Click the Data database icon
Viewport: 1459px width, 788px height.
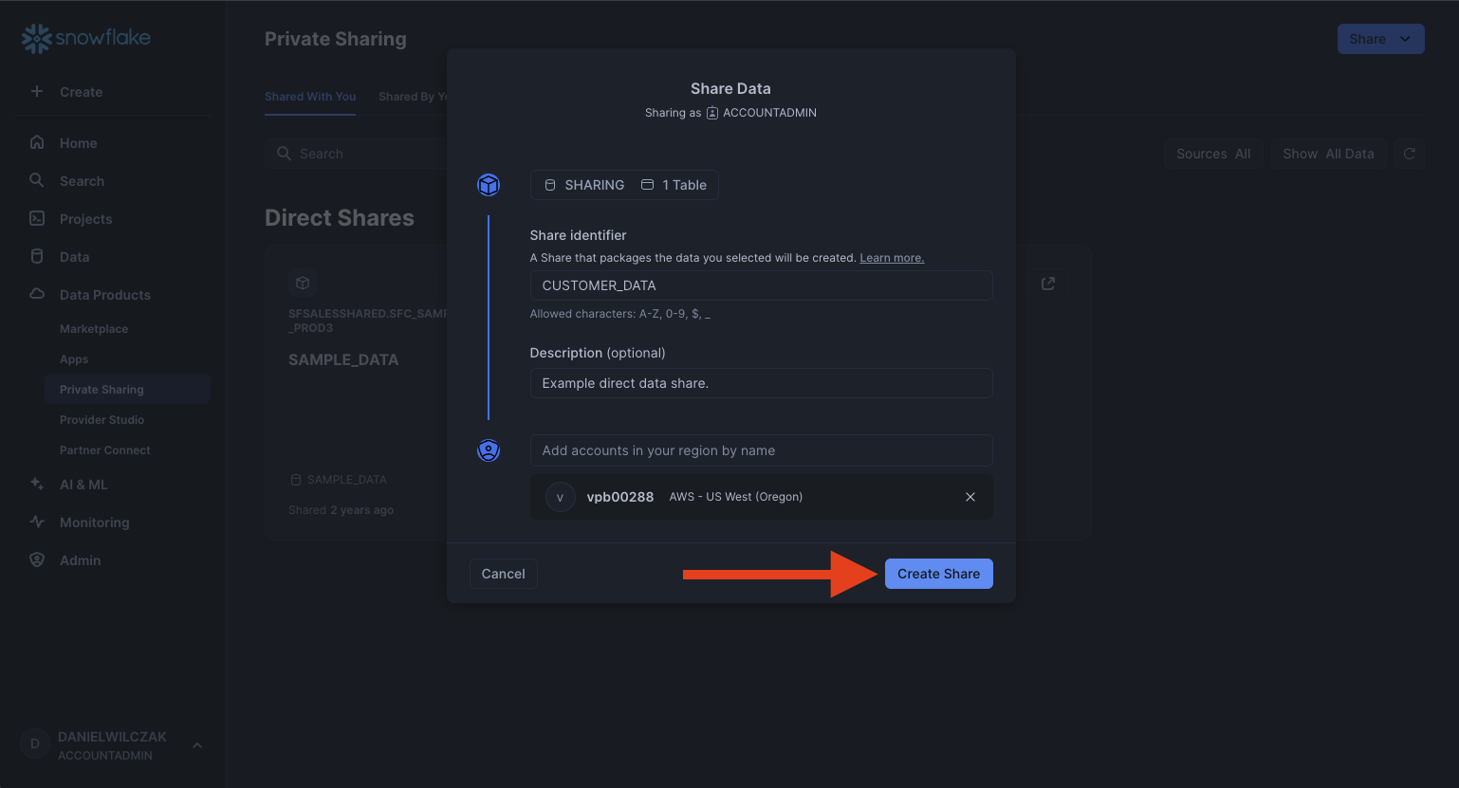(x=37, y=256)
